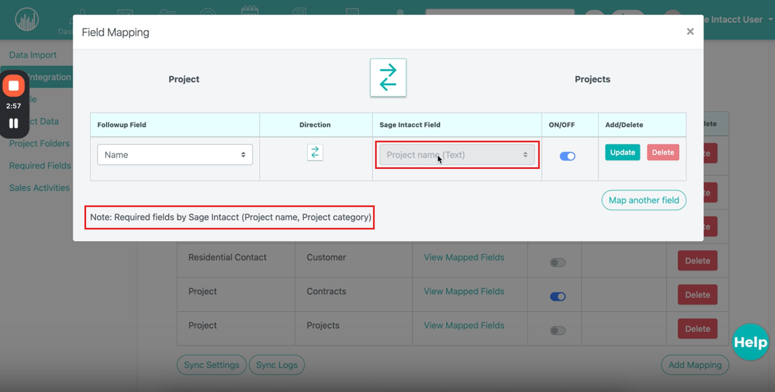775x392 pixels.
Task: Open View Mapped Fields for Contracts
Action: [464, 291]
